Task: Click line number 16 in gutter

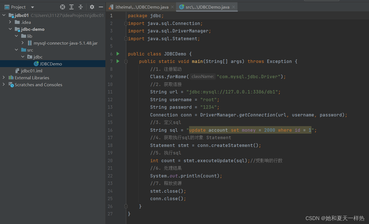Action: tap(110, 130)
